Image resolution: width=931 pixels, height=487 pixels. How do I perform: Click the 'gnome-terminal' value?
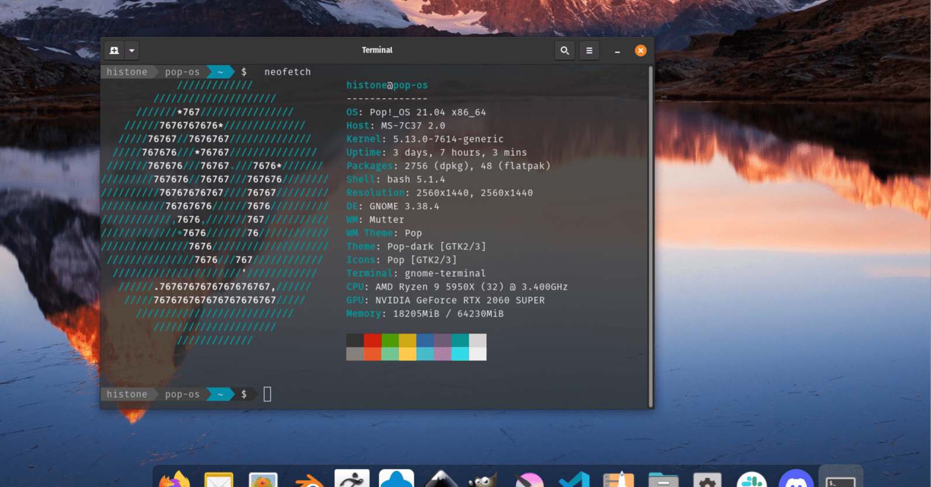click(445, 273)
